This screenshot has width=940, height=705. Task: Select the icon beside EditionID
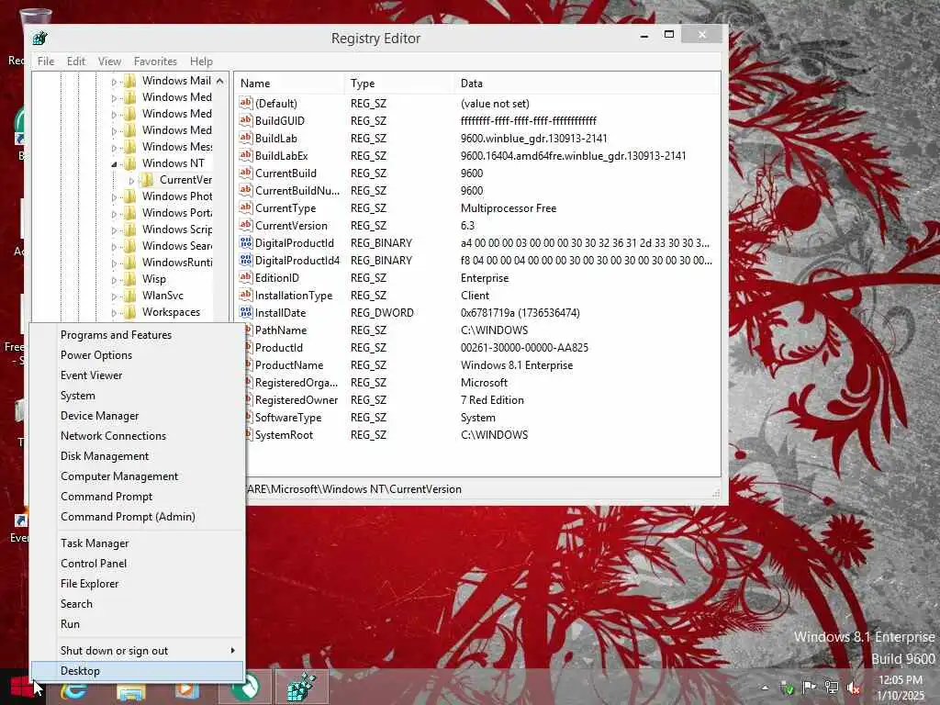tap(246, 277)
